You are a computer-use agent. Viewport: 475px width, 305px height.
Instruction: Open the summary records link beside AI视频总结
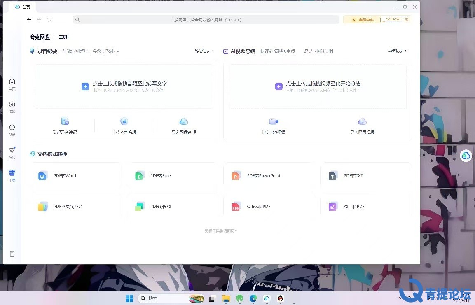[x=397, y=51]
